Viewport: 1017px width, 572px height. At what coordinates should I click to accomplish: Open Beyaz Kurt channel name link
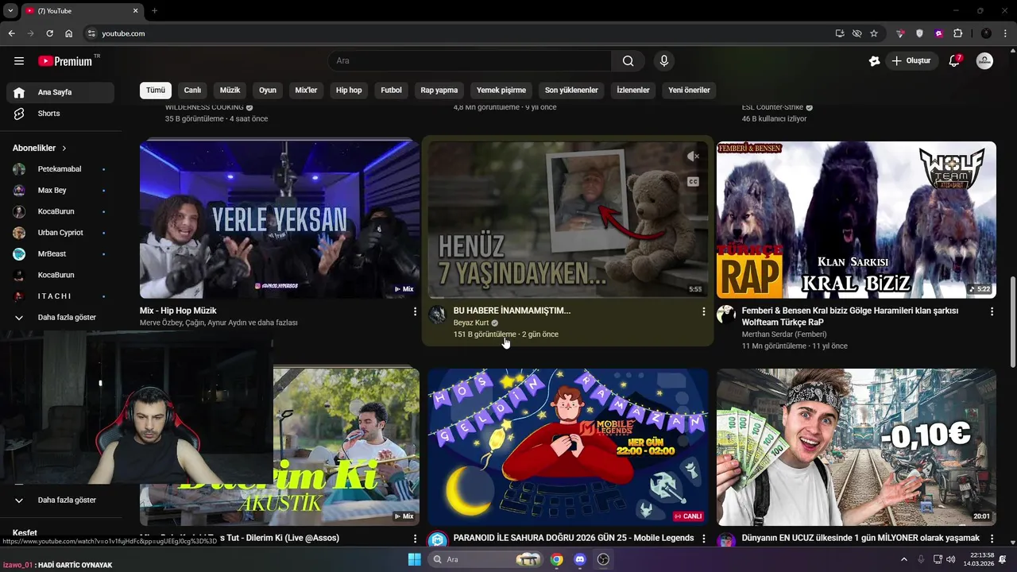coord(471,323)
